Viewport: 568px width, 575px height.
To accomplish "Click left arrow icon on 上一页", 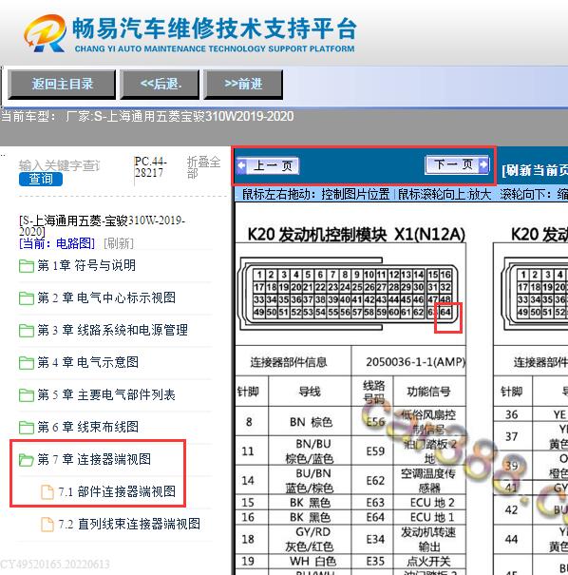I will pos(241,165).
